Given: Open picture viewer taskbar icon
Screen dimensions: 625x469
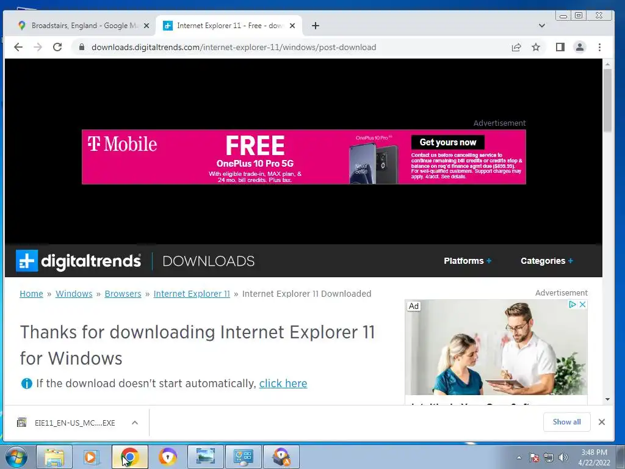Looking at the screenshot, I should (206, 457).
